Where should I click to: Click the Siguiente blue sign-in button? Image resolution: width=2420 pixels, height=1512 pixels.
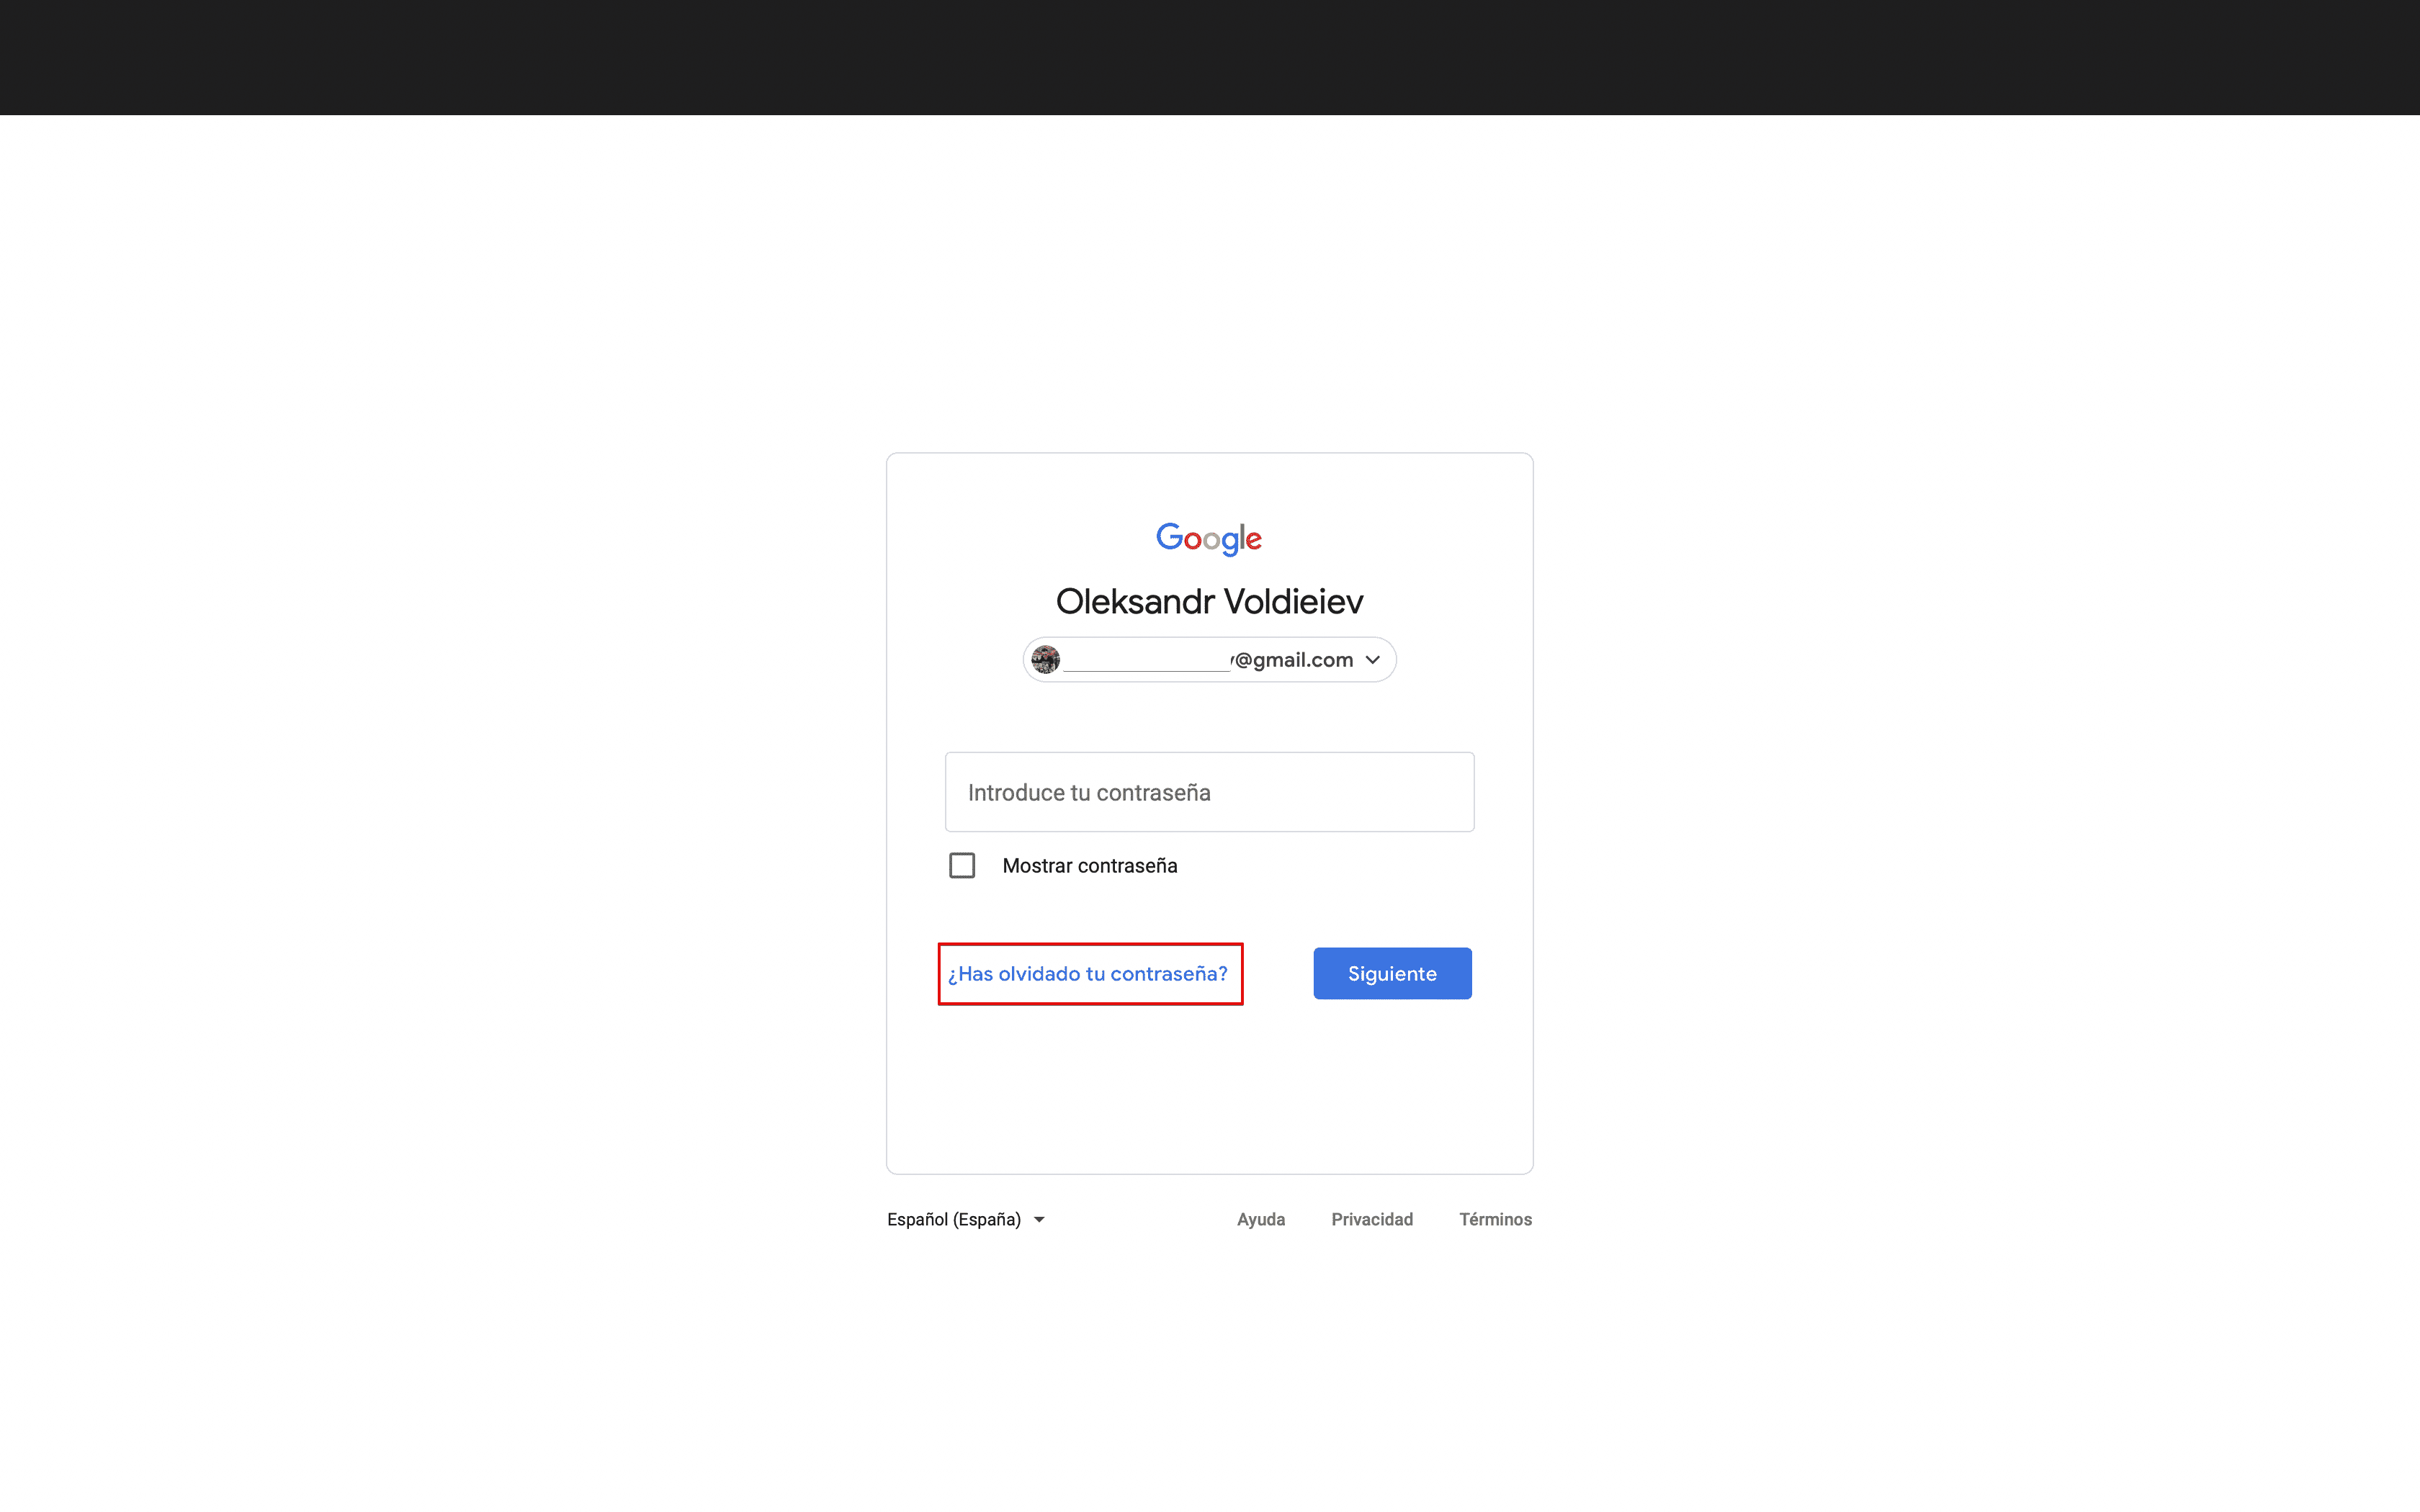coord(1392,972)
